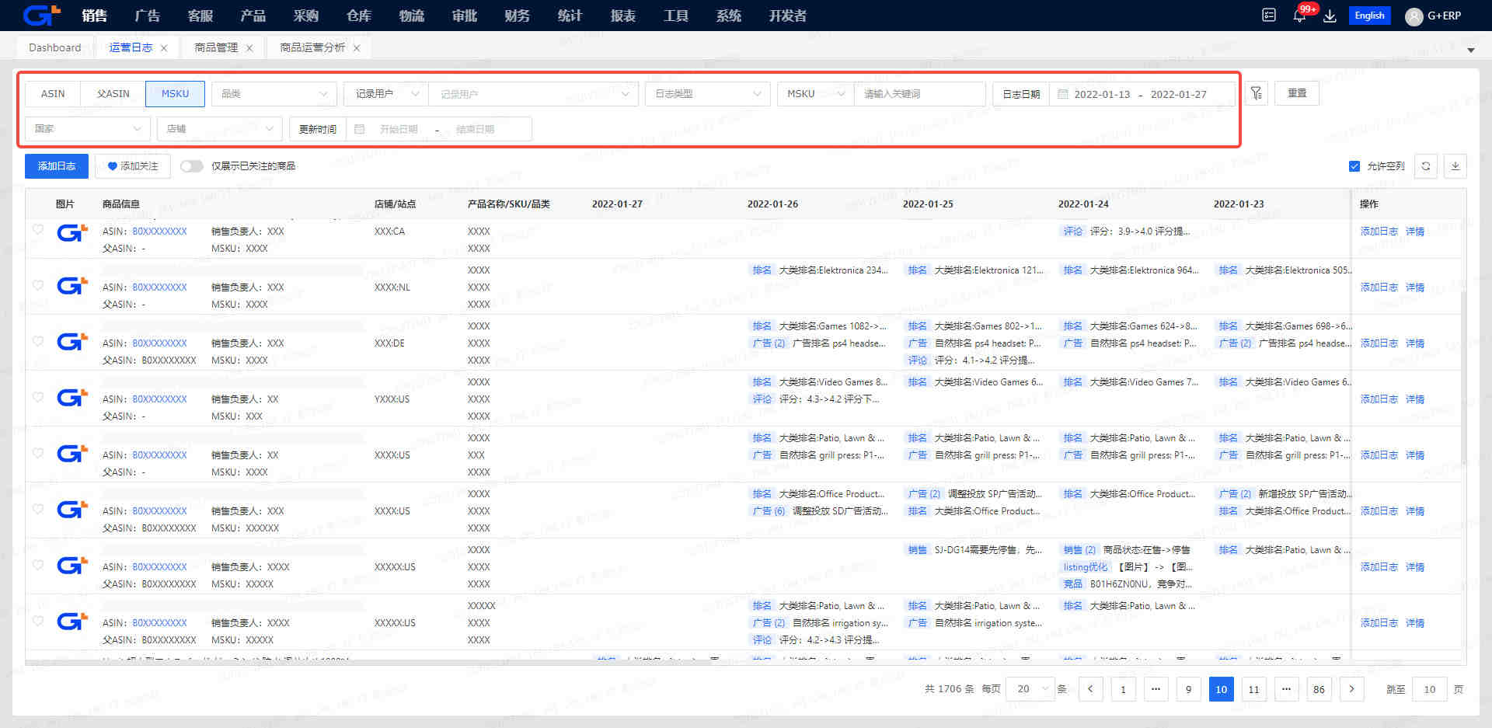Click calendar icon in 更新时间 range
Image resolution: width=1492 pixels, height=728 pixels.
coord(359,129)
